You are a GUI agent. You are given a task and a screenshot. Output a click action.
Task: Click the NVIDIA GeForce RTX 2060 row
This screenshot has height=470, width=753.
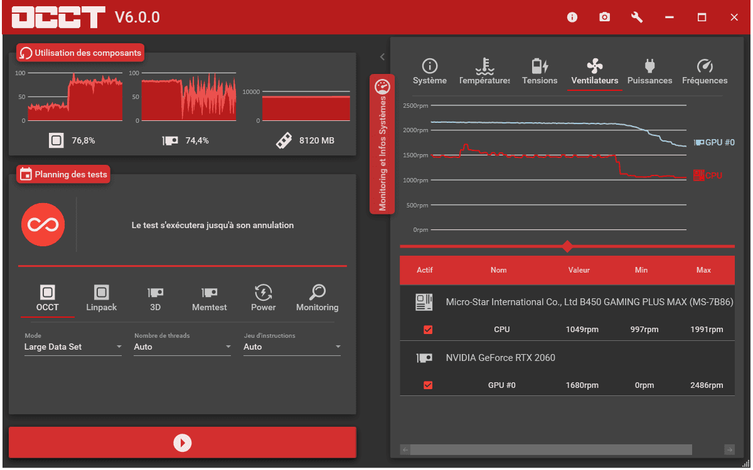pyautogui.click(x=567, y=358)
